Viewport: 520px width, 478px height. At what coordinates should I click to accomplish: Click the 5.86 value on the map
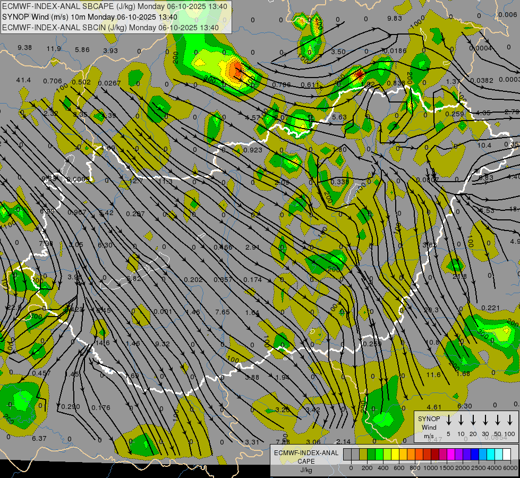pos(82,50)
